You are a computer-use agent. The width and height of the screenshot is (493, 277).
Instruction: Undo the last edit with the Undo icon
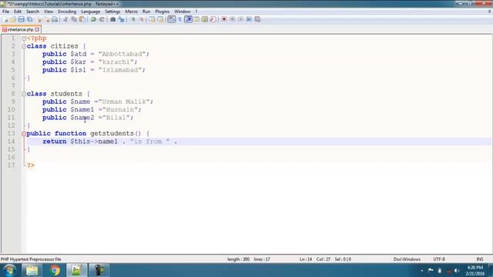93,19
